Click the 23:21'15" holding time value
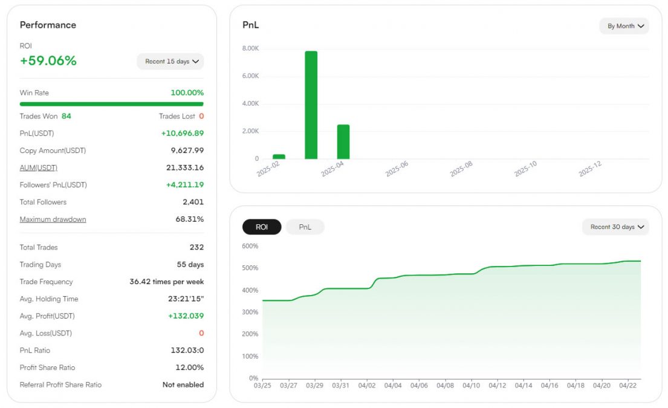This screenshot has width=668, height=408. point(186,299)
